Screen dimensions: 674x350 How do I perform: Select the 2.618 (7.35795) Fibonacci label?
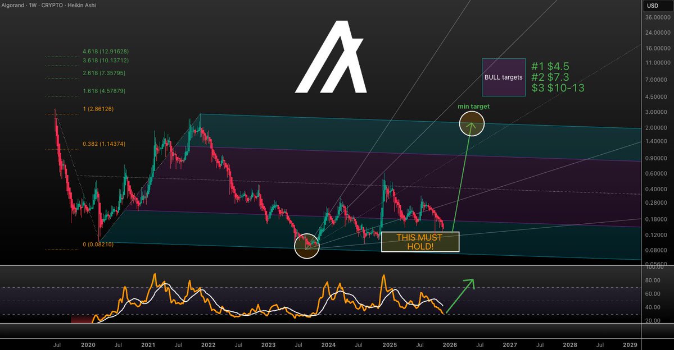click(x=104, y=73)
